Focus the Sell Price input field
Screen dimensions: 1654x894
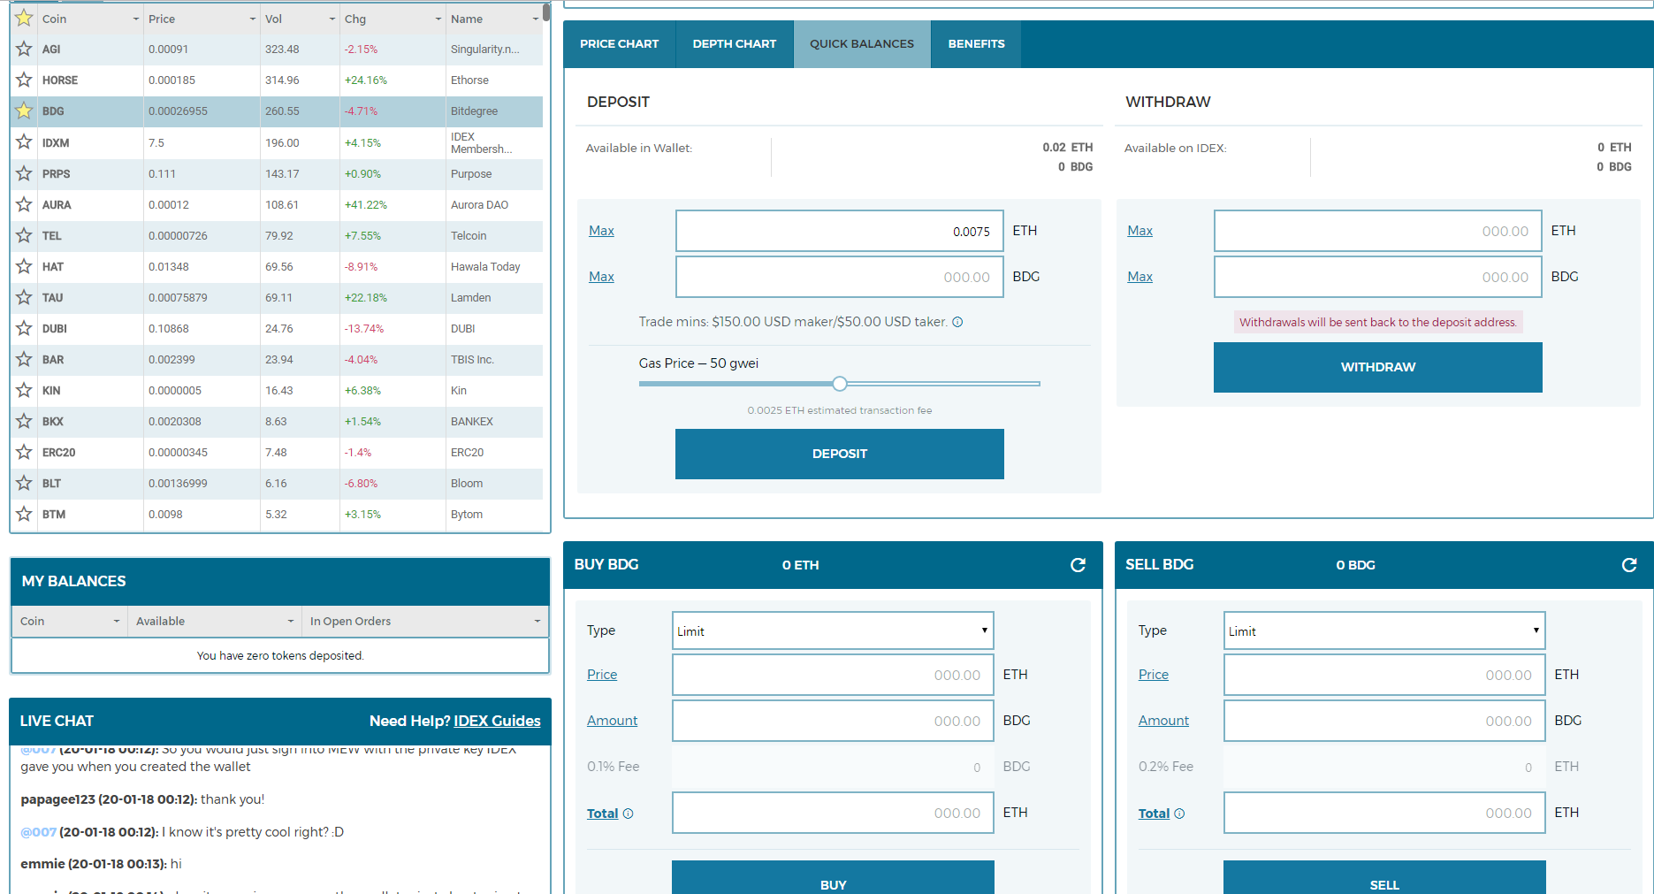pos(1384,675)
